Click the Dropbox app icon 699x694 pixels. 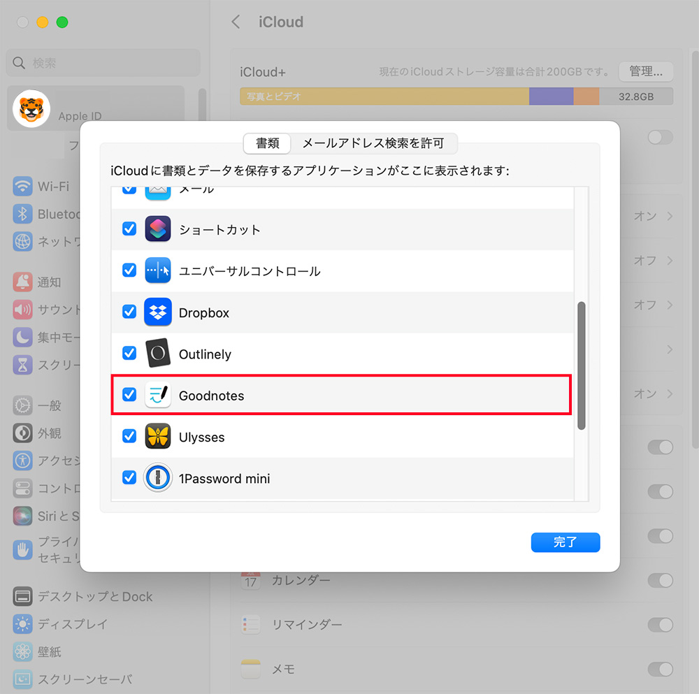tap(158, 312)
